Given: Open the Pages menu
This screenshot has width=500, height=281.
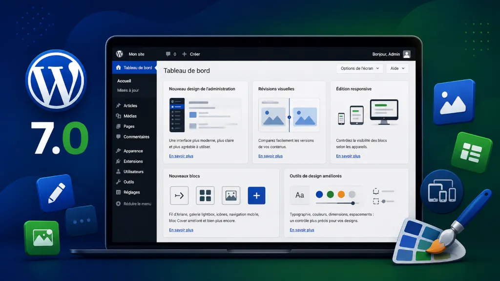Looking at the screenshot, I should [x=129, y=126].
